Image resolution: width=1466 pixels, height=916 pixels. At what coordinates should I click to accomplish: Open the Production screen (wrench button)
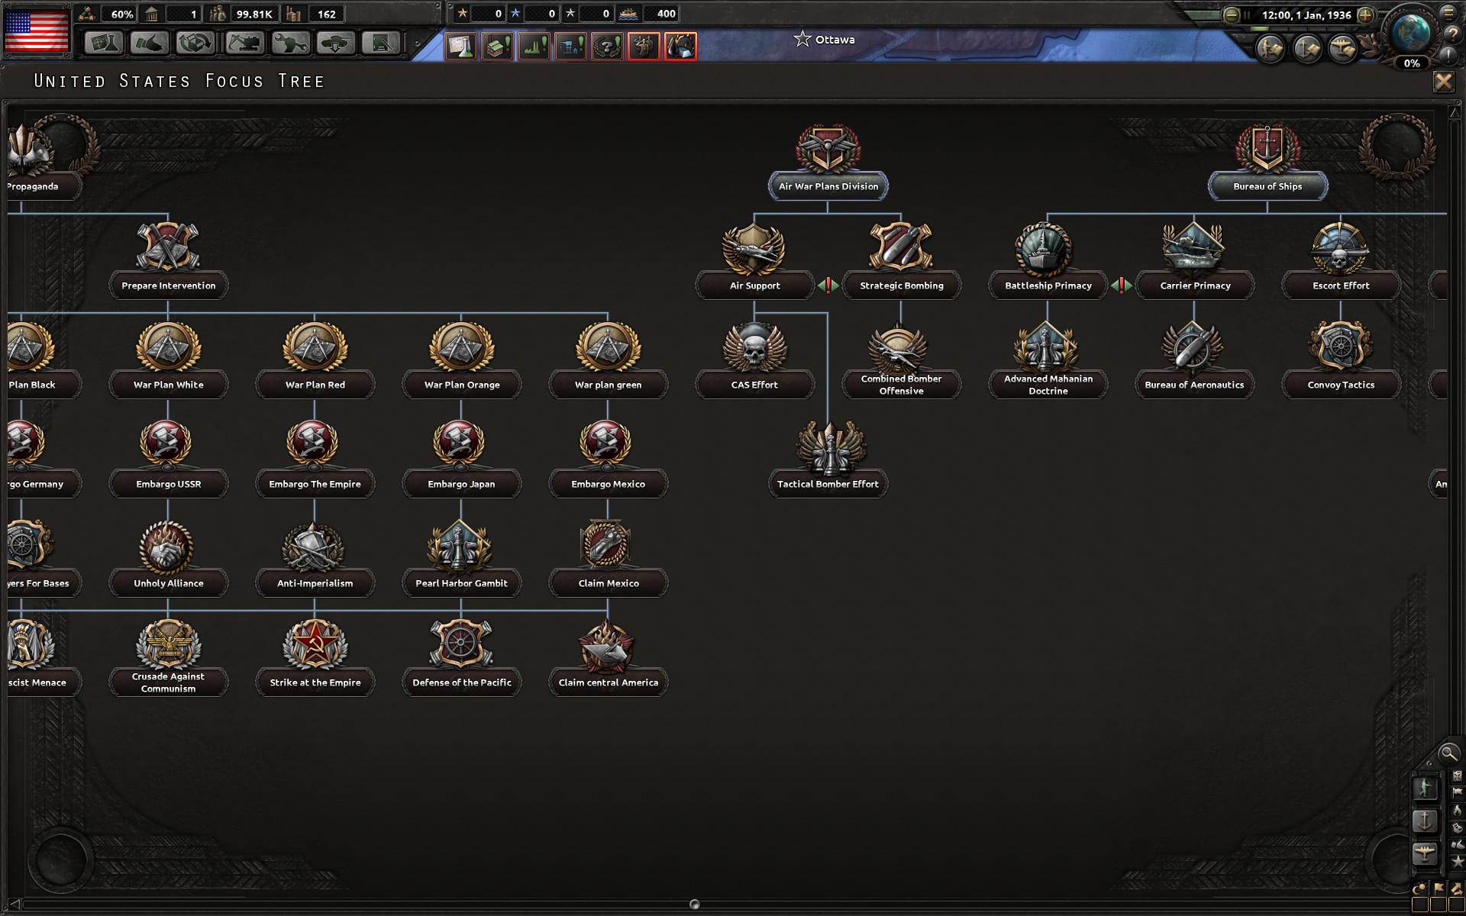290,43
